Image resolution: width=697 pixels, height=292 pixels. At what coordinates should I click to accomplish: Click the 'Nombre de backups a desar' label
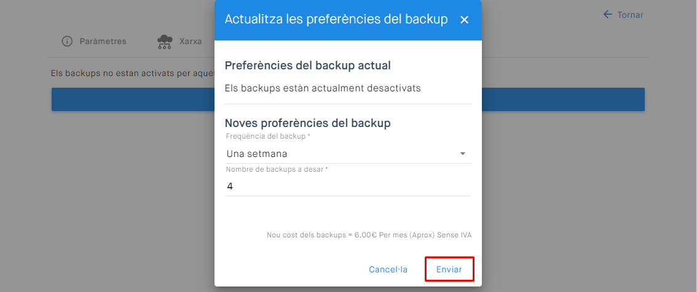click(x=277, y=169)
